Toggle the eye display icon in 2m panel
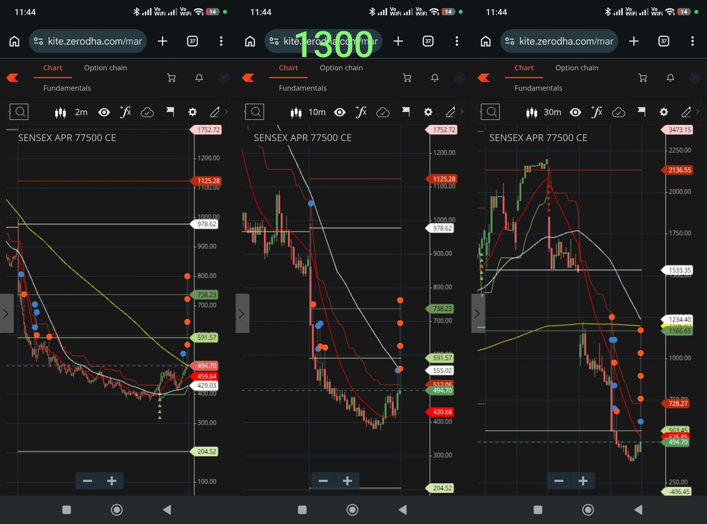Viewport: 707px width, 524px height. coord(104,112)
